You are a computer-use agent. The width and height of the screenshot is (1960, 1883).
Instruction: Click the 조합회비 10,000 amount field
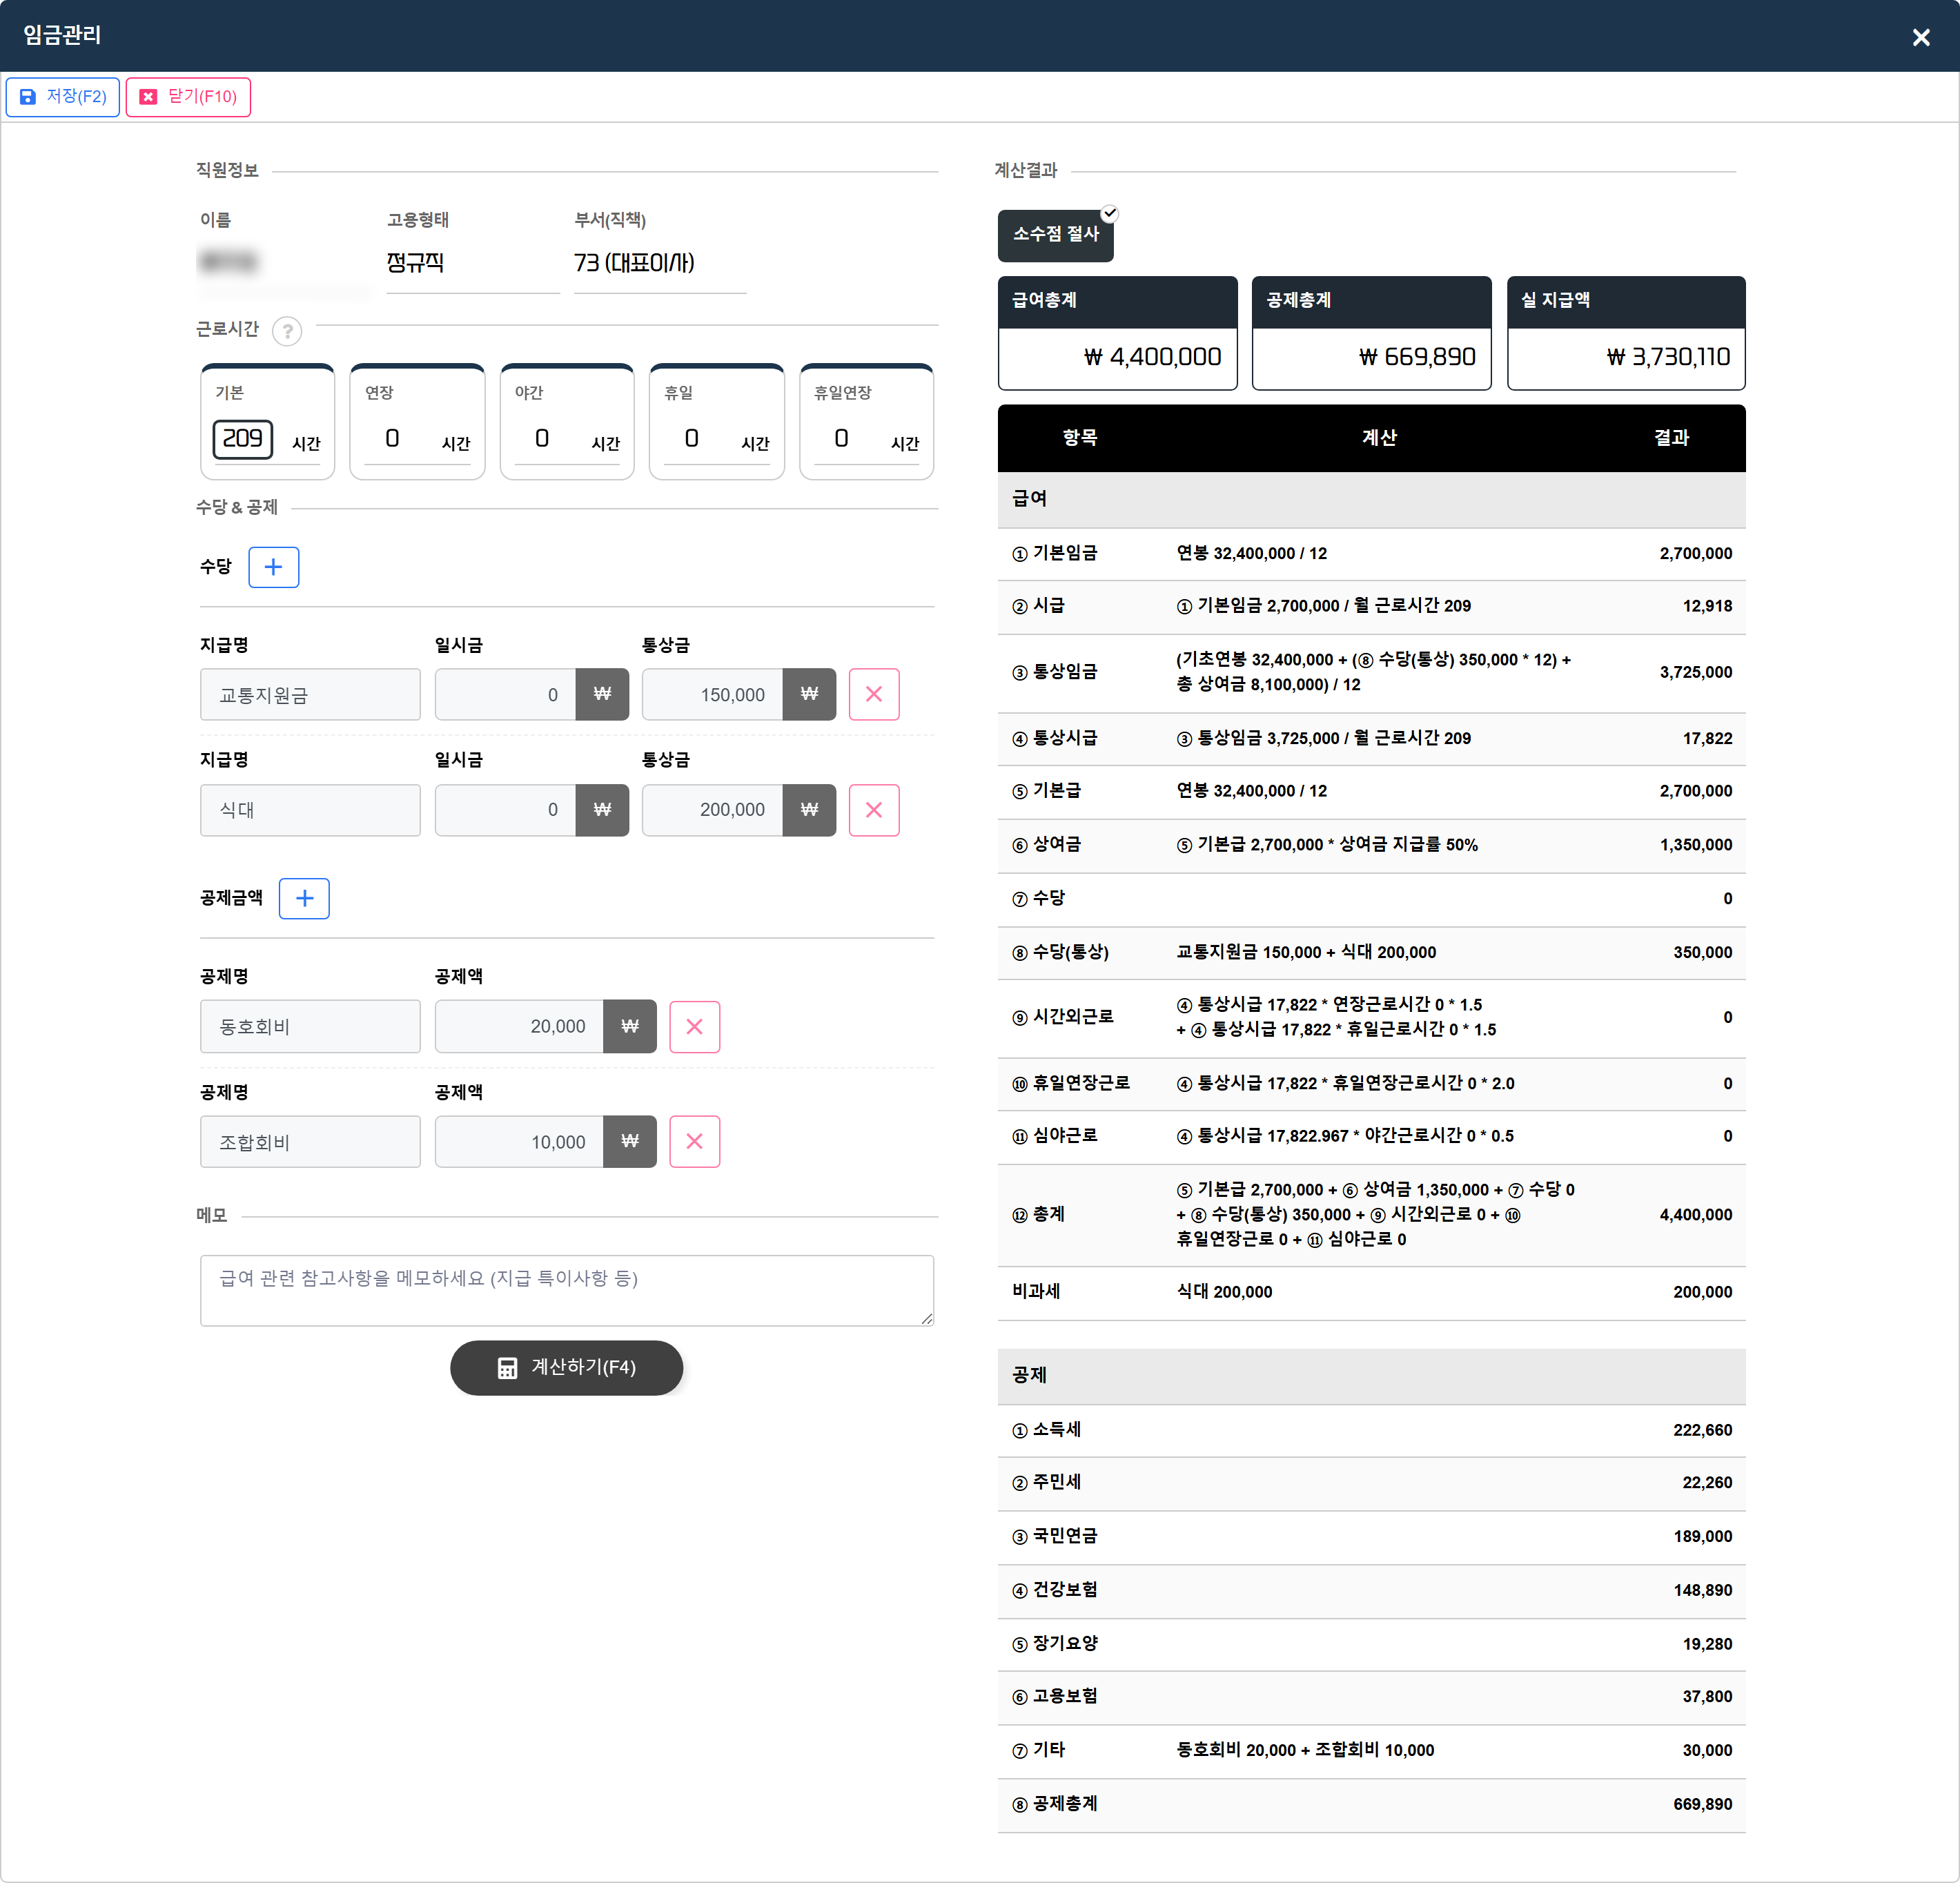coord(519,1142)
